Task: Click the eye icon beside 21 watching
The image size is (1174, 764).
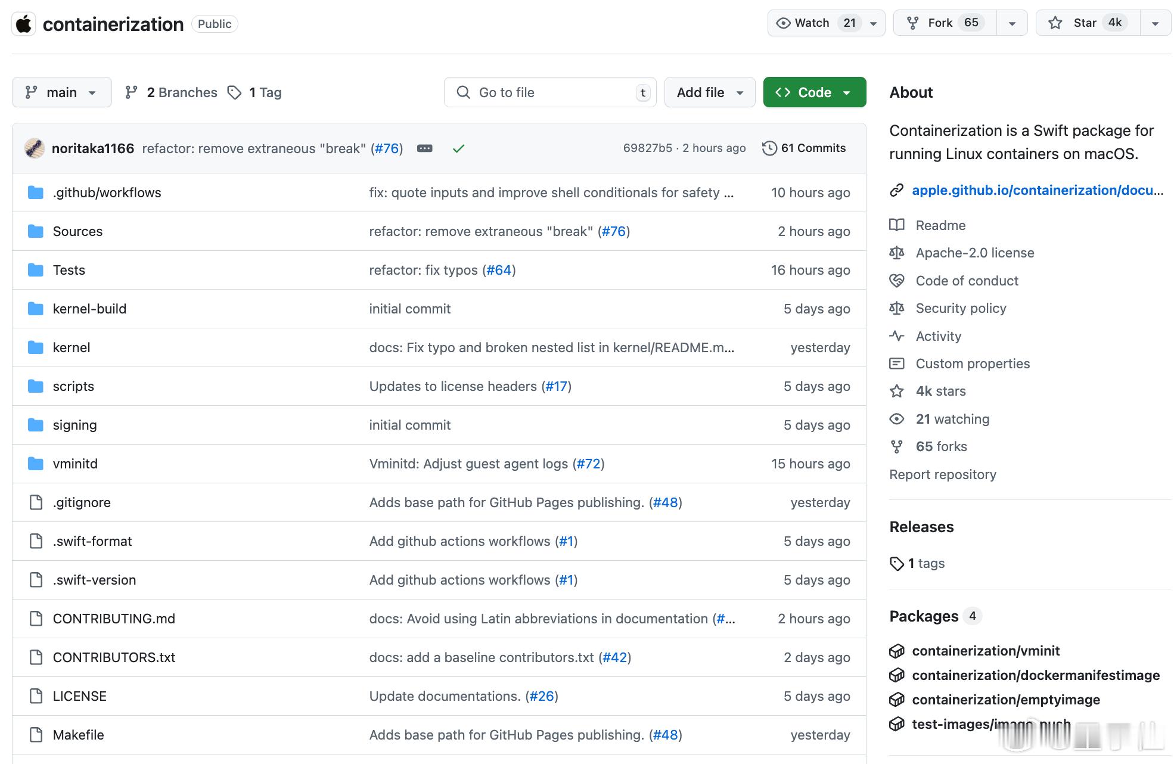Action: (897, 419)
